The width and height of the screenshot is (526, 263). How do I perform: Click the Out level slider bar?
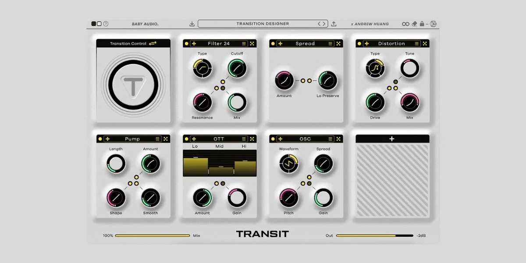[375, 235]
